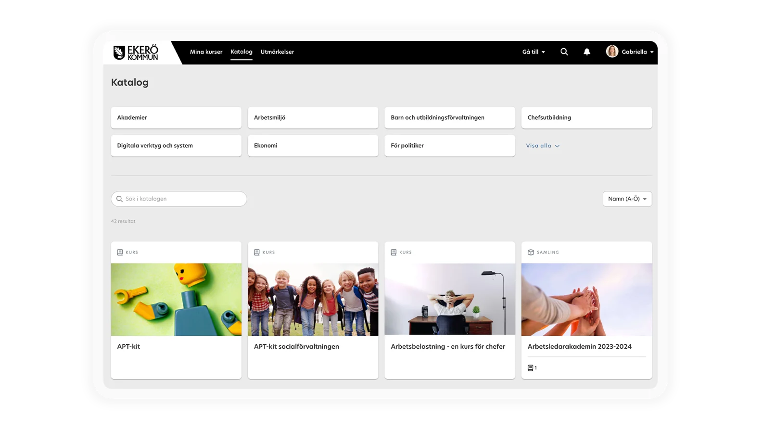Open the För politiker category
The width and height of the screenshot is (763, 429).
pos(450,146)
